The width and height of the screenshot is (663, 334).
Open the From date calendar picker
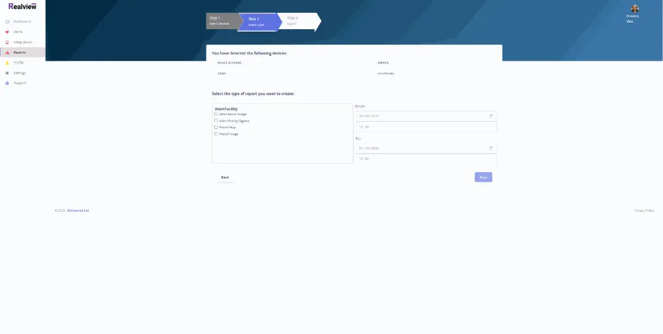tap(491, 116)
